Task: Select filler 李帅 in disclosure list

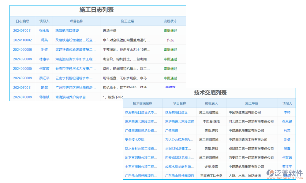Action: point(286,112)
